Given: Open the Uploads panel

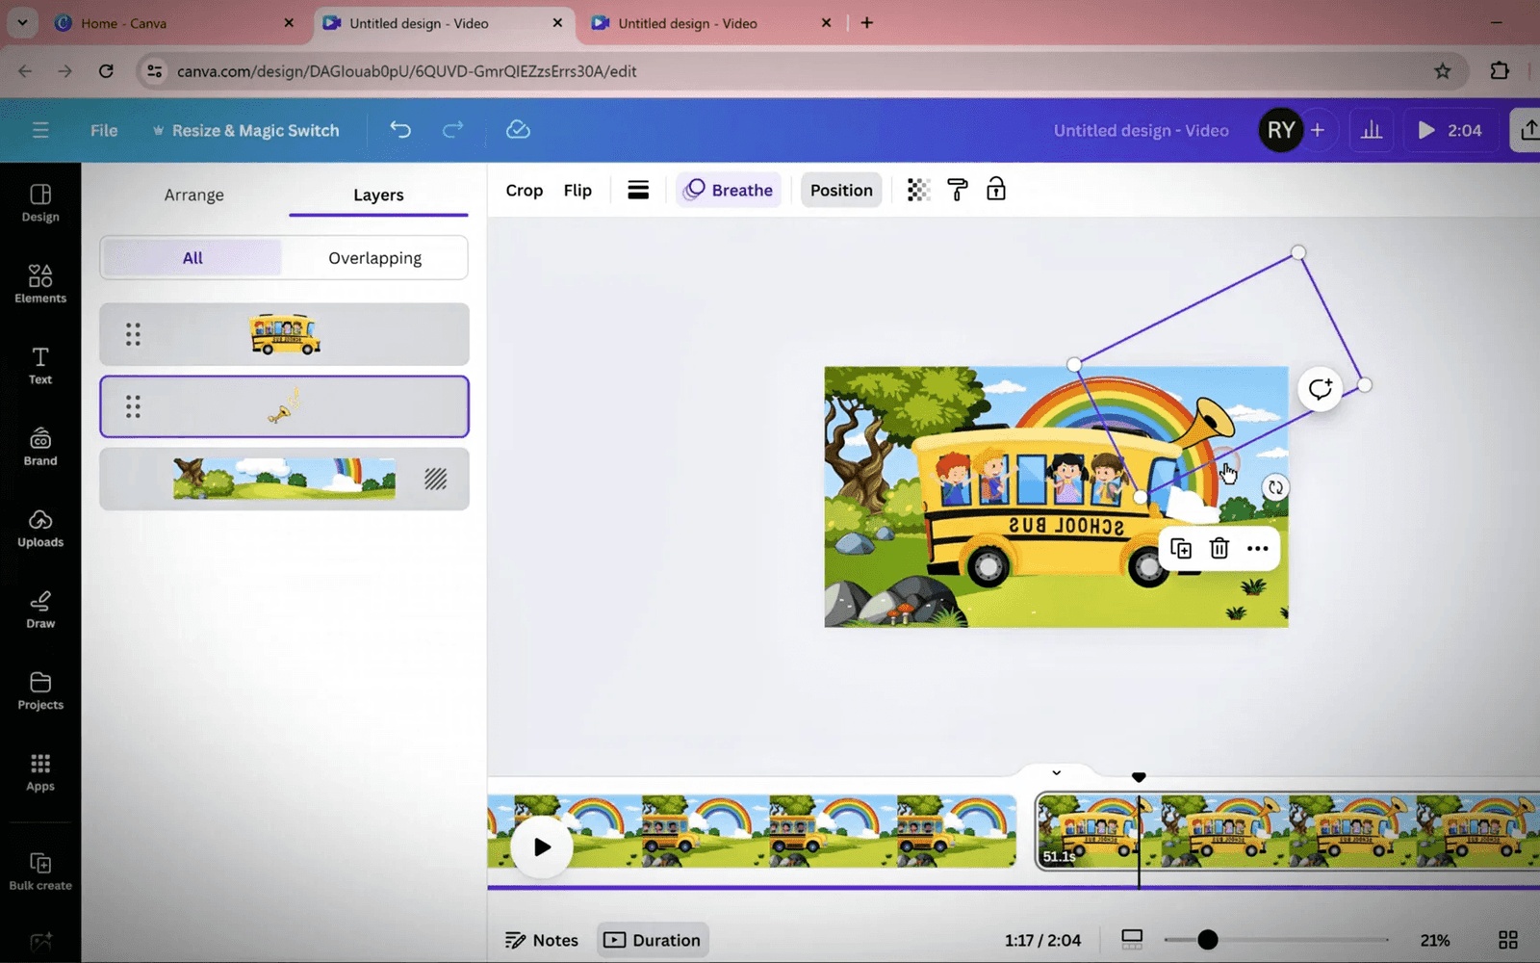Looking at the screenshot, I should pos(40,529).
